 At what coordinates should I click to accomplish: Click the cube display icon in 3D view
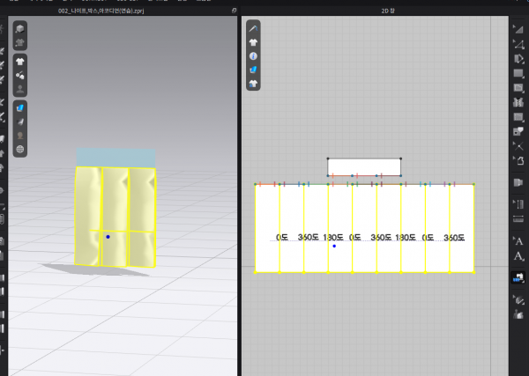coord(20,30)
